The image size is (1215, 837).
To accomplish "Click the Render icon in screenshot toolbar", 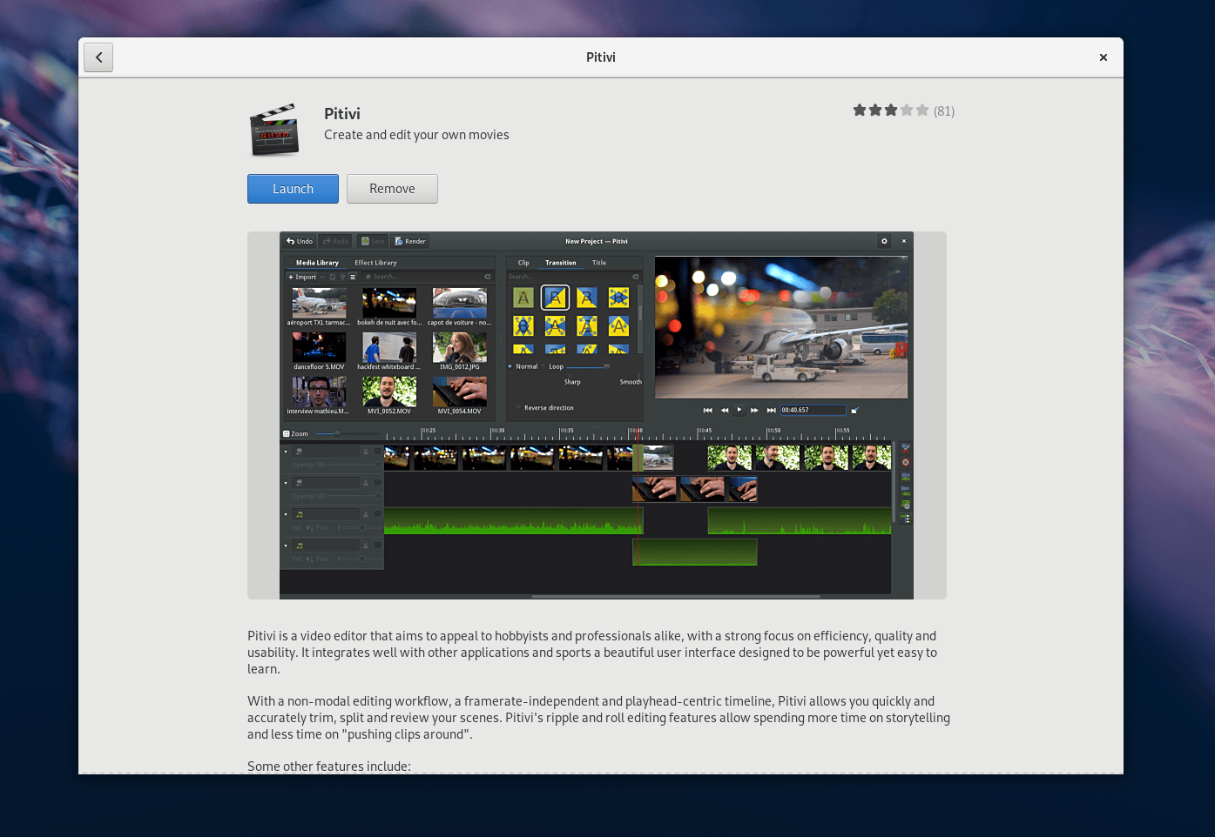I will (x=398, y=241).
